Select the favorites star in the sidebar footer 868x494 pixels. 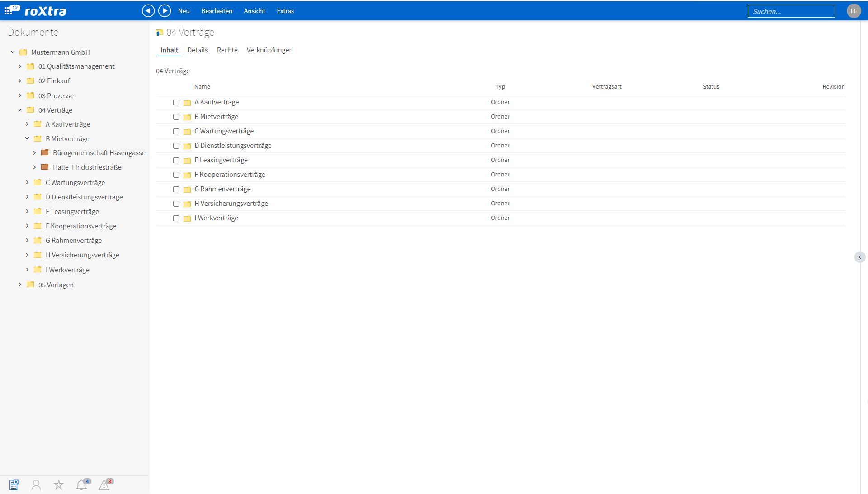[59, 484]
